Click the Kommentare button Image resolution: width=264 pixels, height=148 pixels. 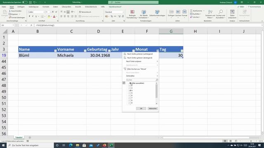click(x=254, y=7)
